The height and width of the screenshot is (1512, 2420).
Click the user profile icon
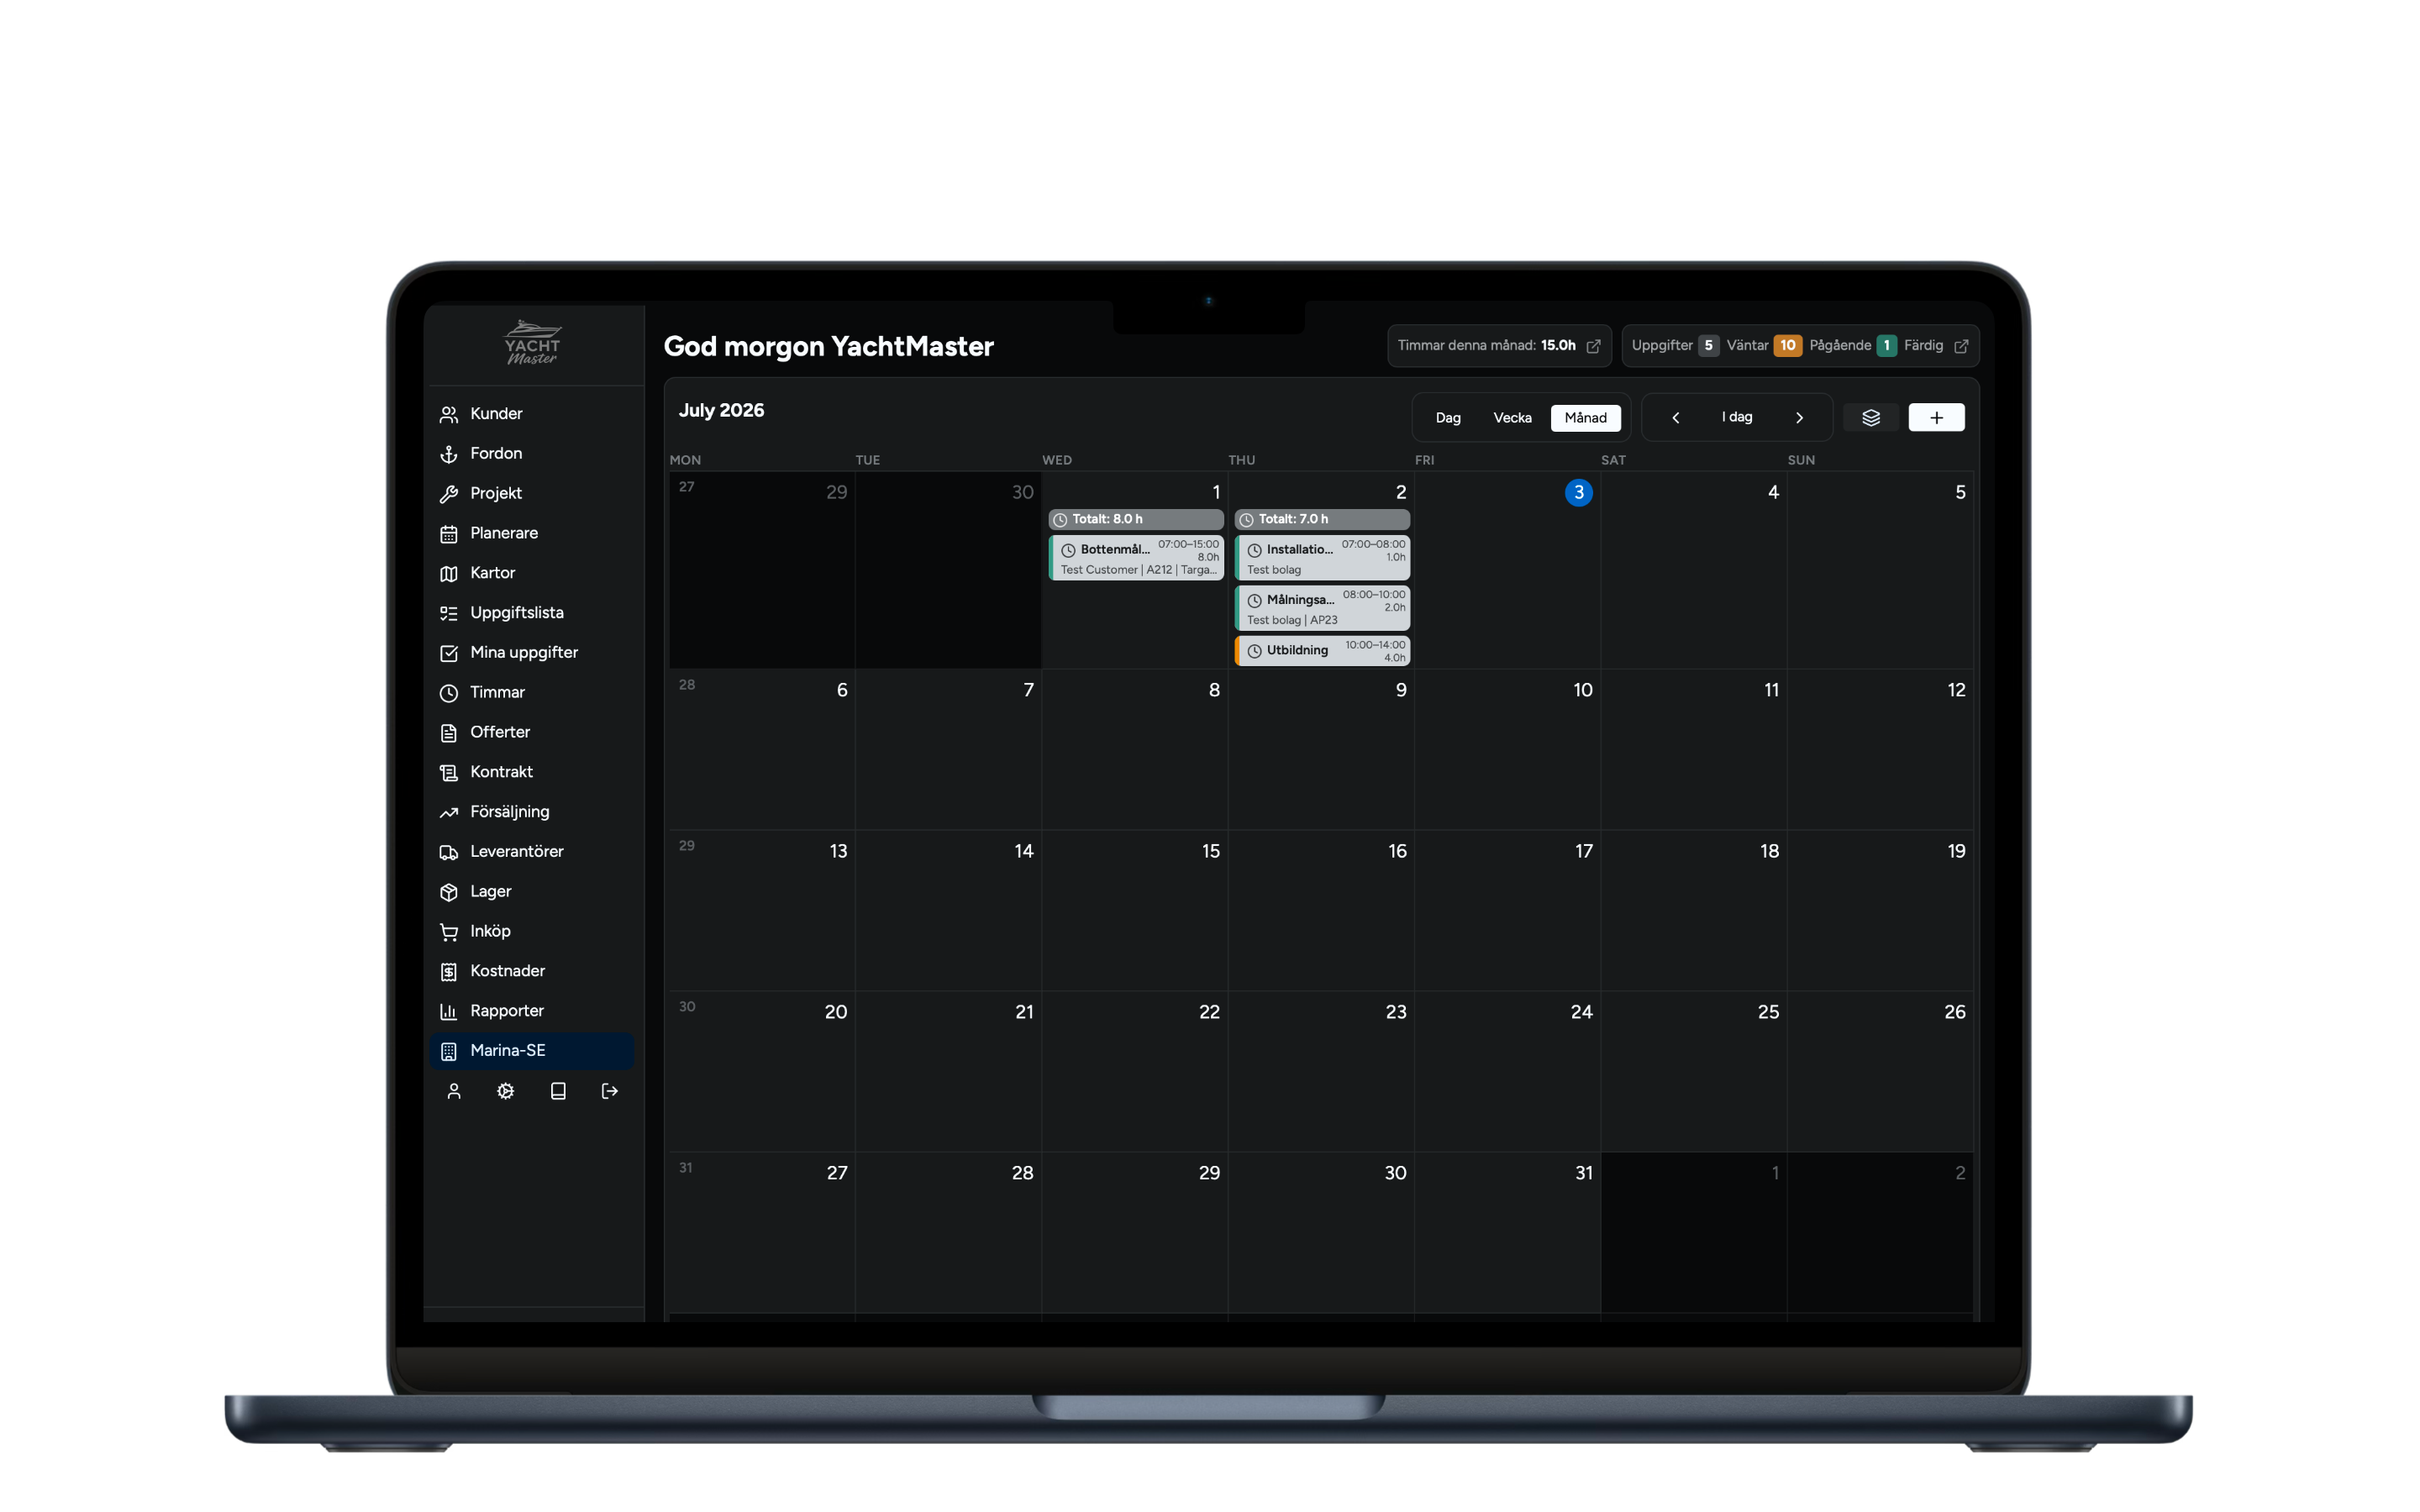454,1091
